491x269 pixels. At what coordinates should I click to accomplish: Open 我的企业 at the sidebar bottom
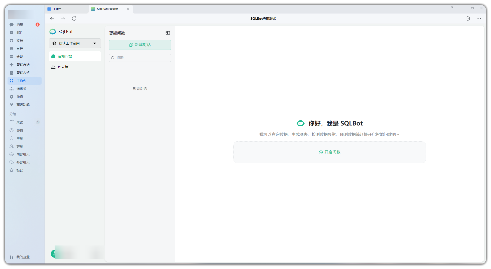(x=23, y=257)
